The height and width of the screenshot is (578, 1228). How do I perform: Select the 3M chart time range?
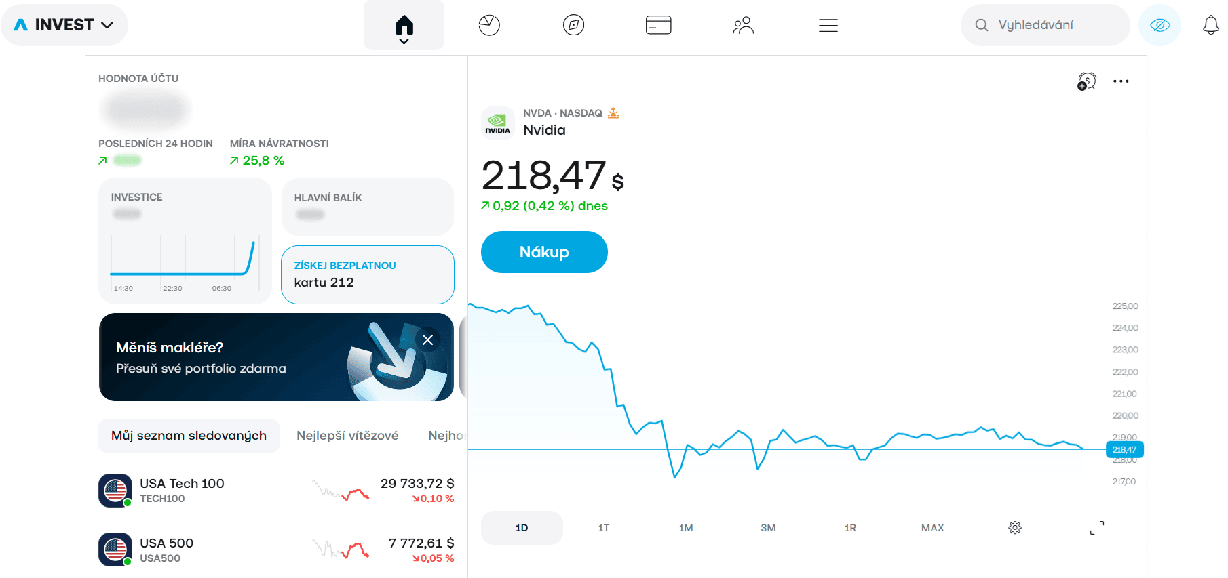pos(768,528)
